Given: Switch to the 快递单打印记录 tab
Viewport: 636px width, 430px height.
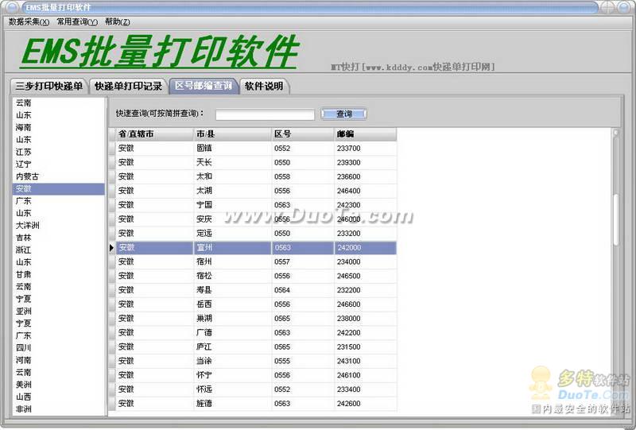Looking at the screenshot, I should pos(128,86).
